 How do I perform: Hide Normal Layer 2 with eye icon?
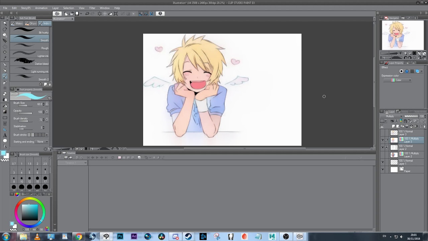pyautogui.click(x=383, y=147)
